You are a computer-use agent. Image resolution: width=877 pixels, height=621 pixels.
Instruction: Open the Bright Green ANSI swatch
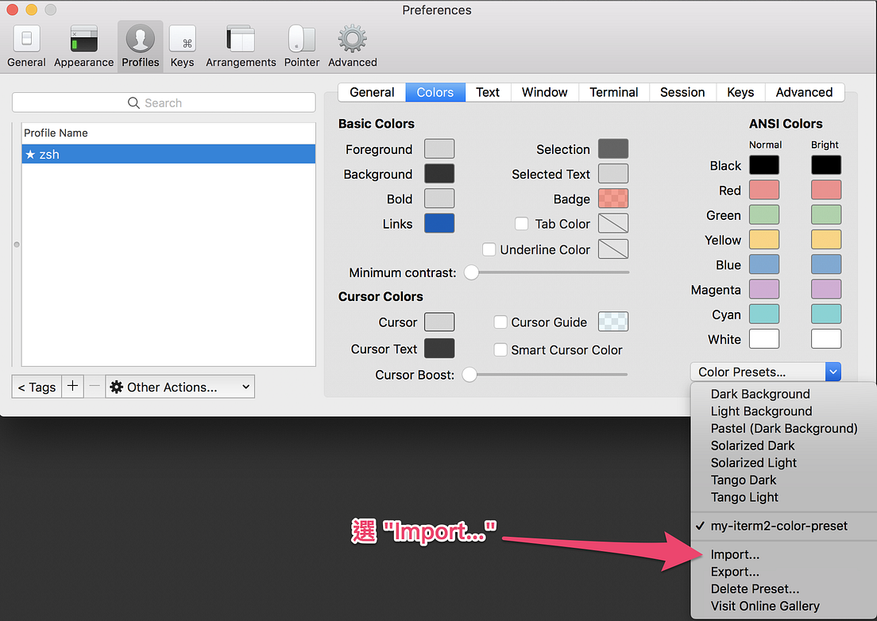pos(826,214)
